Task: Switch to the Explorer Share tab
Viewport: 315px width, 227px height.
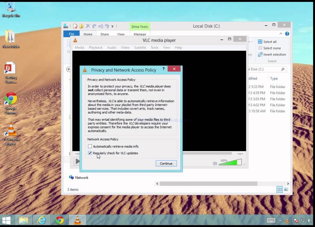Action: coord(104,34)
